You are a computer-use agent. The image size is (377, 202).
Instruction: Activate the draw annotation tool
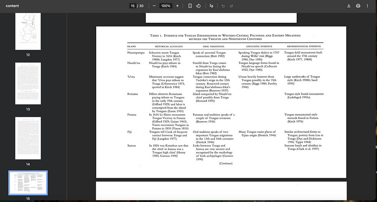(x=212, y=6)
